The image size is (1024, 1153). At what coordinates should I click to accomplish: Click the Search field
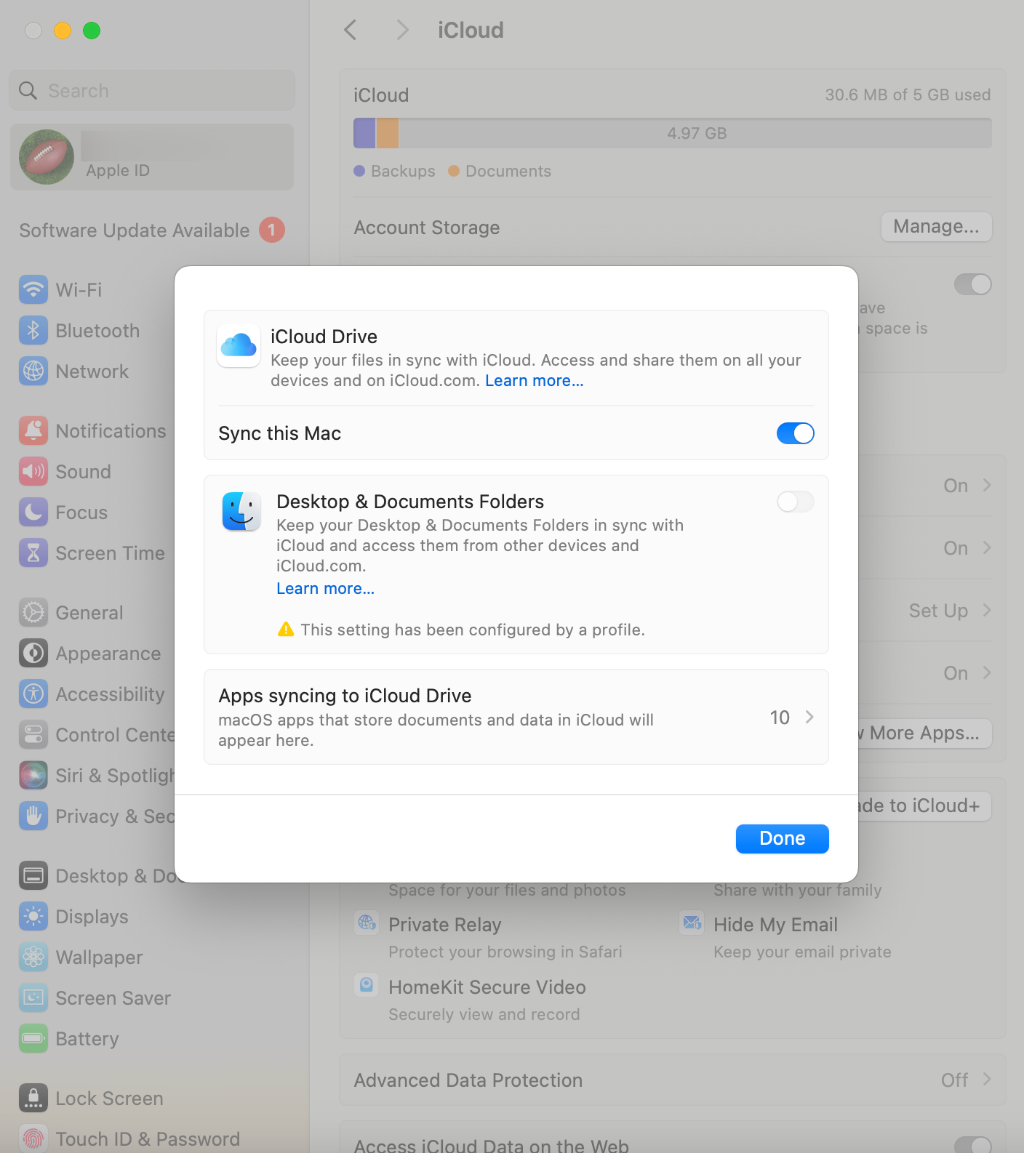pyautogui.click(x=152, y=90)
